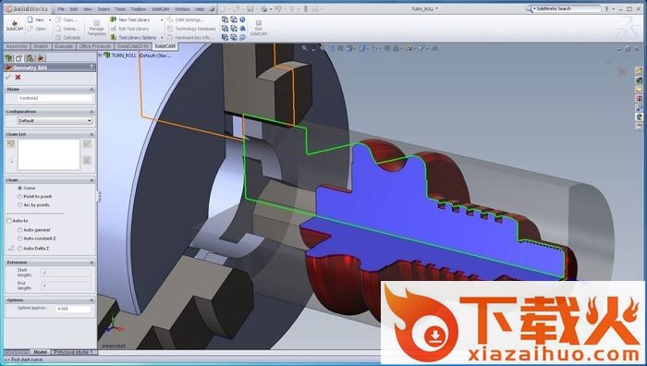Image resolution: width=647 pixels, height=366 pixels.
Task: Click the TURN_ROLL part icon in viewport tree
Action: [106, 55]
